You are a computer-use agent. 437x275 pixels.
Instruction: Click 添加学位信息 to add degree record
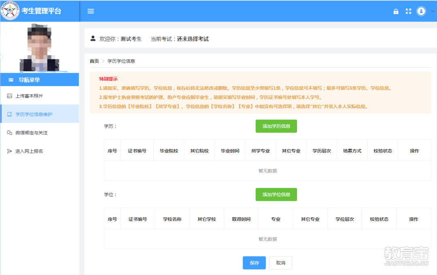tap(276, 194)
